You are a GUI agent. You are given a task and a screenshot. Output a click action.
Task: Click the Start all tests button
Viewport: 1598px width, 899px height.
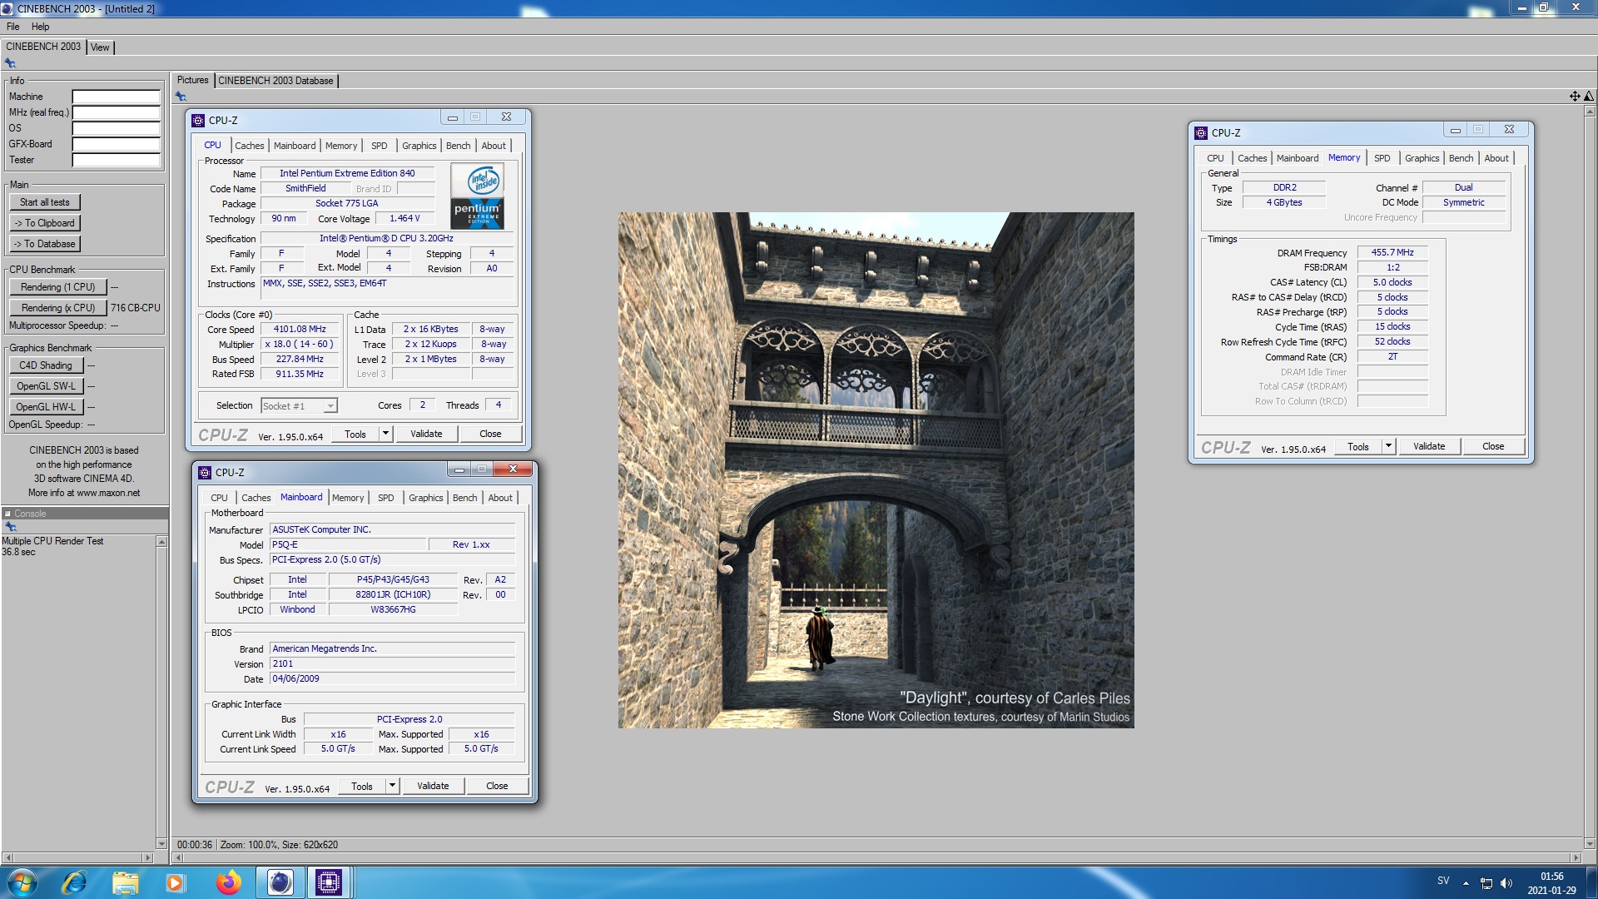(x=45, y=202)
